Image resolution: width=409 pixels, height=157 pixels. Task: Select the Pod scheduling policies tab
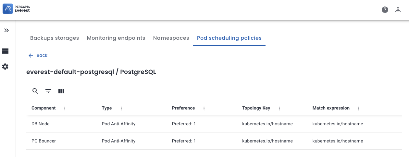[229, 38]
